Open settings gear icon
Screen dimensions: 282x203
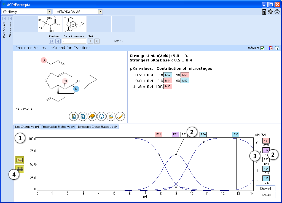[x=270, y=12]
